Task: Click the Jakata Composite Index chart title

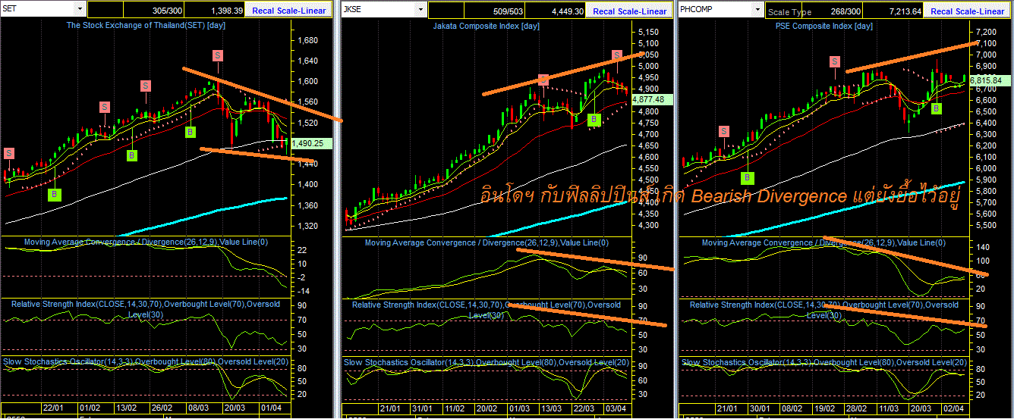Action: [x=486, y=26]
